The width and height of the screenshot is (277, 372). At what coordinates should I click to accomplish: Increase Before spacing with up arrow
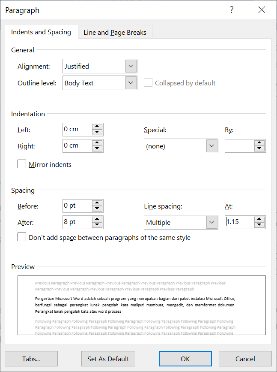click(97, 203)
